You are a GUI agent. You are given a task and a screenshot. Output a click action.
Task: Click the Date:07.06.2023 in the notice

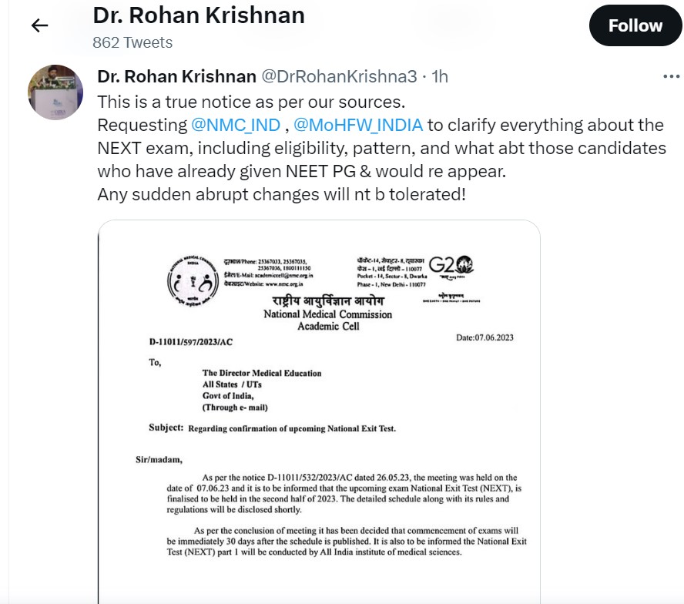pos(484,337)
